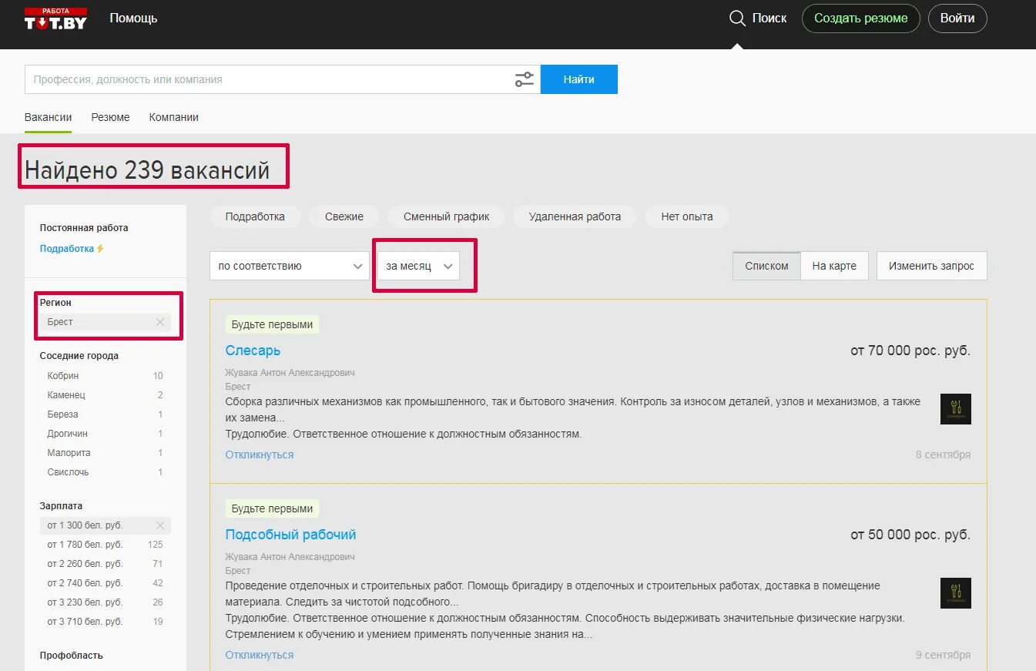Click the Найти search button
Image resolution: width=1036 pixels, height=671 pixels.
pyautogui.click(x=578, y=79)
